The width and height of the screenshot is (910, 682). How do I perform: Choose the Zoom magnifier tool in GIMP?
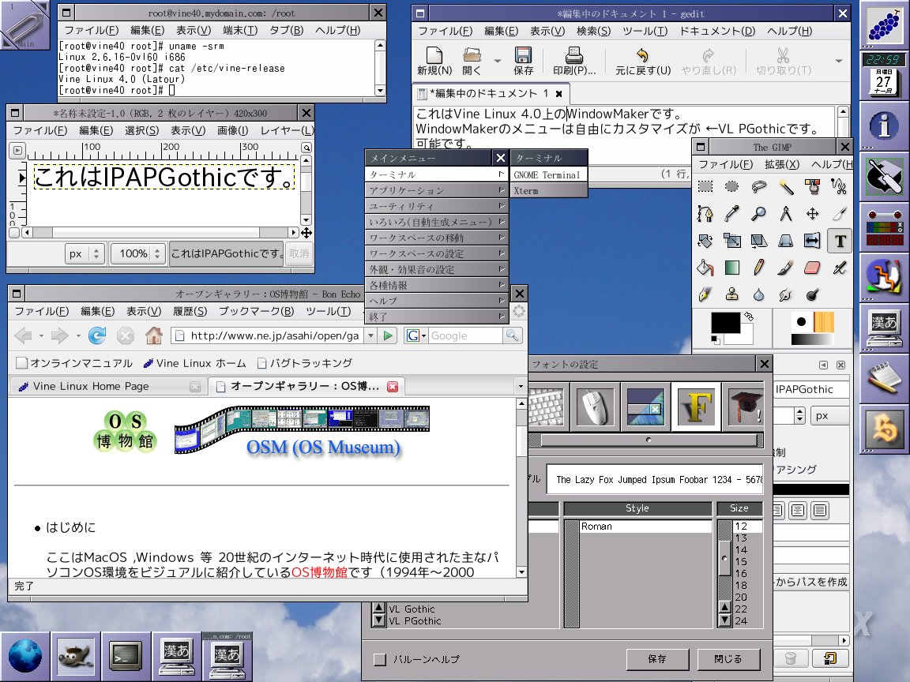(x=758, y=214)
